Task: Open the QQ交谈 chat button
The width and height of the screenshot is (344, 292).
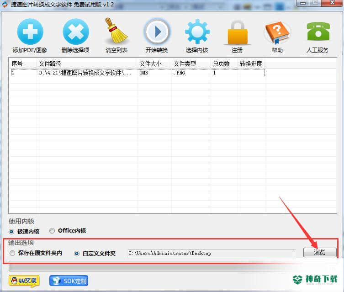Action: point(24,281)
